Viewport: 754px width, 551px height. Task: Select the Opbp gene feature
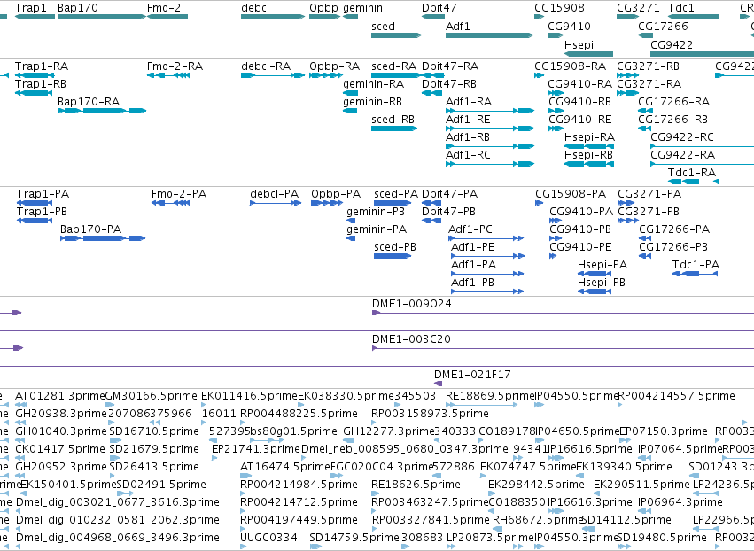(x=324, y=17)
